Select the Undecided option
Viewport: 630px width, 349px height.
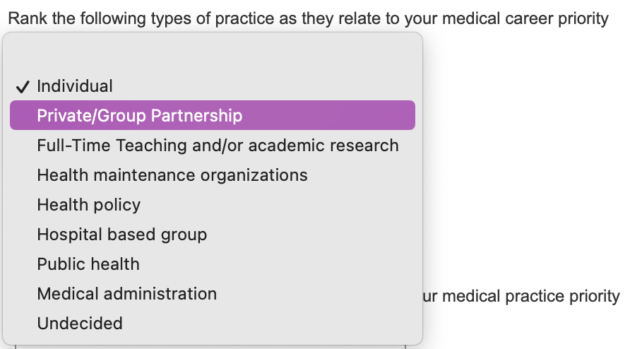[80, 324]
